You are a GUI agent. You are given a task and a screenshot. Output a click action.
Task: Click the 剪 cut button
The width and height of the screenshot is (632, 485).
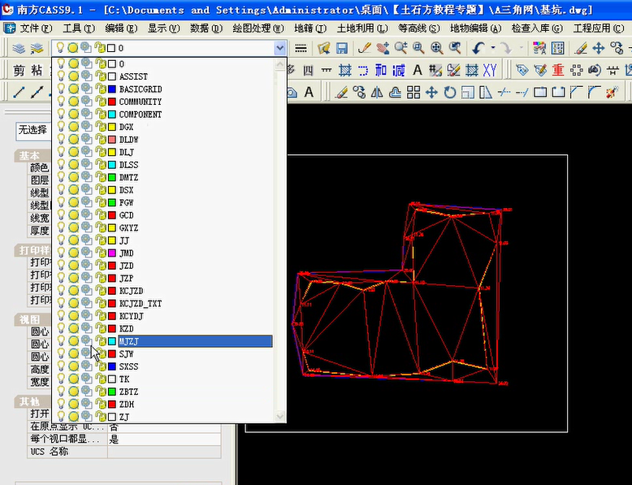pos(19,71)
